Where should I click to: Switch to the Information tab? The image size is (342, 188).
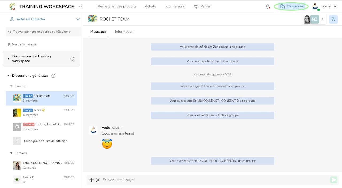point(124,32)
